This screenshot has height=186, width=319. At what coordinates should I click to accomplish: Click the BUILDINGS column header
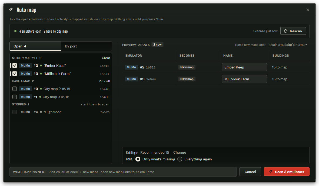pyautogui.click(x=281, y=56)
